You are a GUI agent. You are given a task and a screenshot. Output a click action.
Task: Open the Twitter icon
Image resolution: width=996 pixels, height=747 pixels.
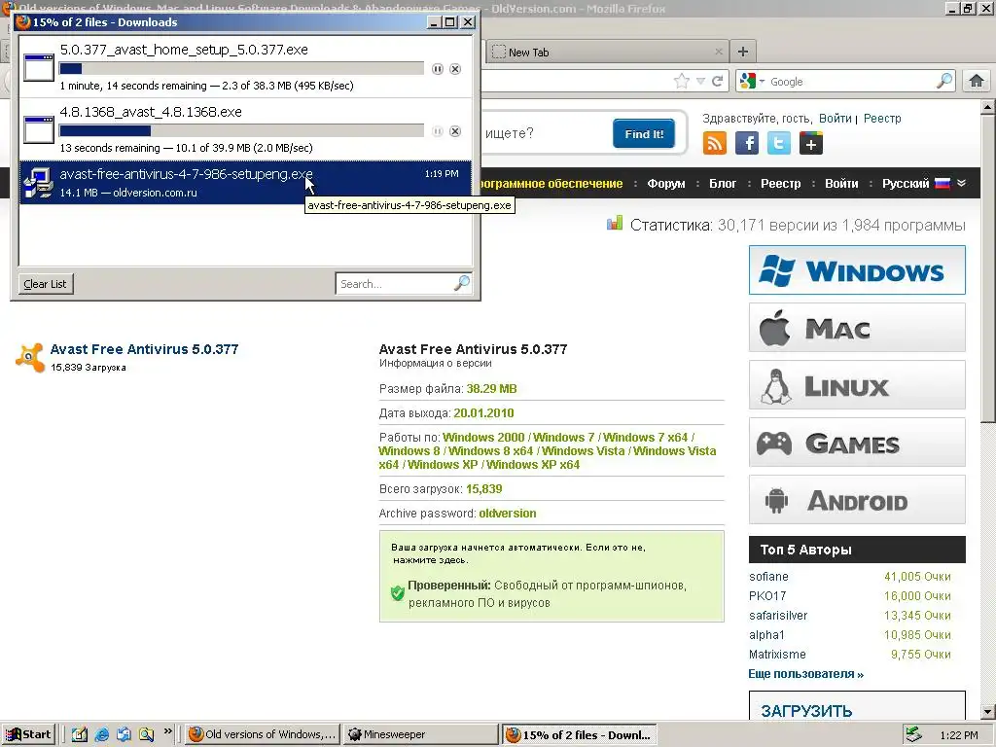pyautogui.click(x=779, y=143)
